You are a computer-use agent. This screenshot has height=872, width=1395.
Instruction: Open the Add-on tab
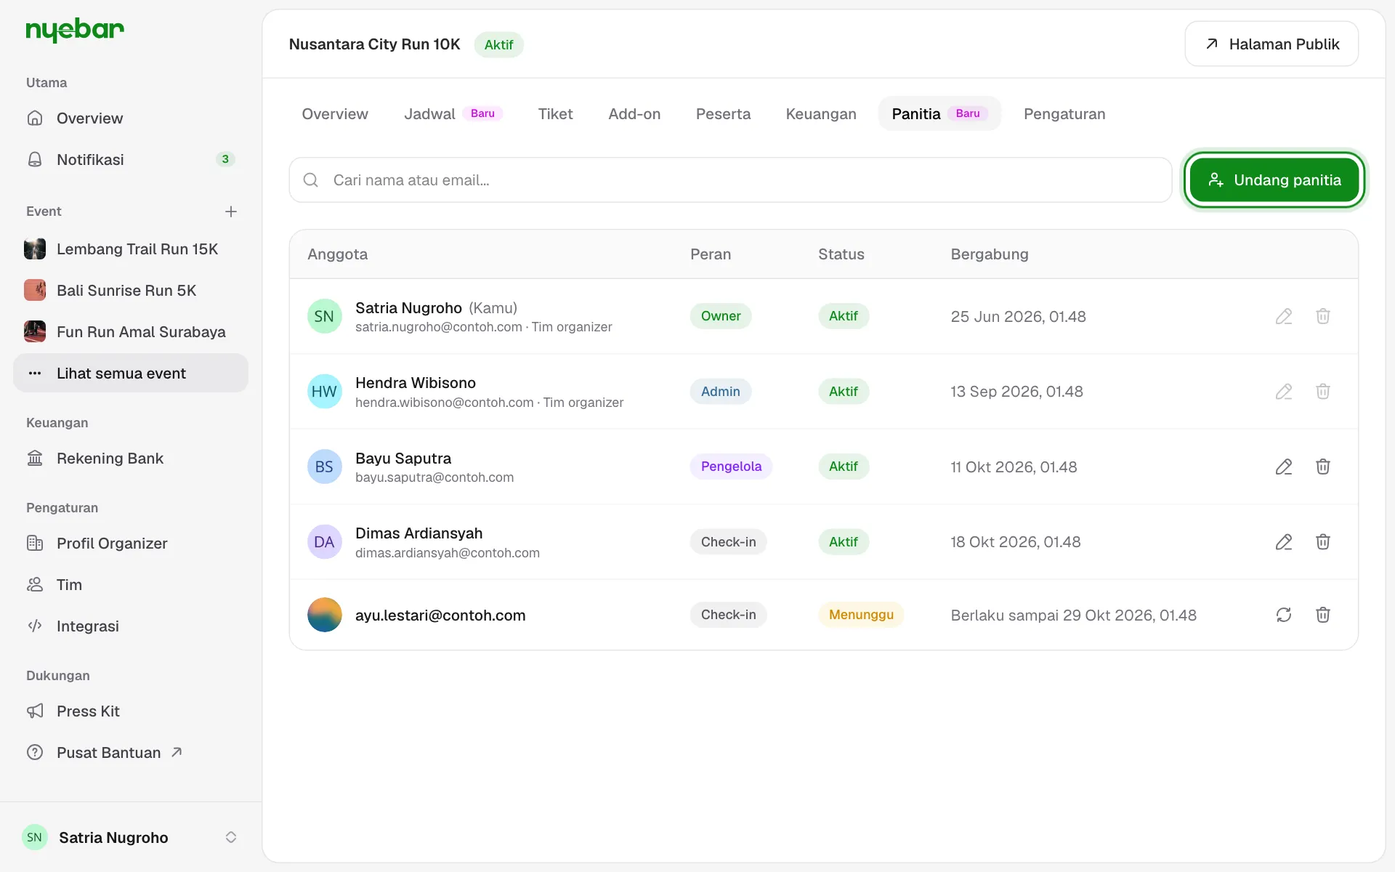[634, 114]
